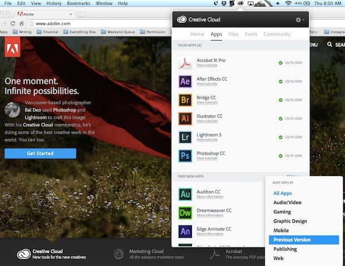Click the Creative Cloud icon in the menu bar
Viewport: 345px width, 266px height.
pyautogui.click(x=240, y=3)
